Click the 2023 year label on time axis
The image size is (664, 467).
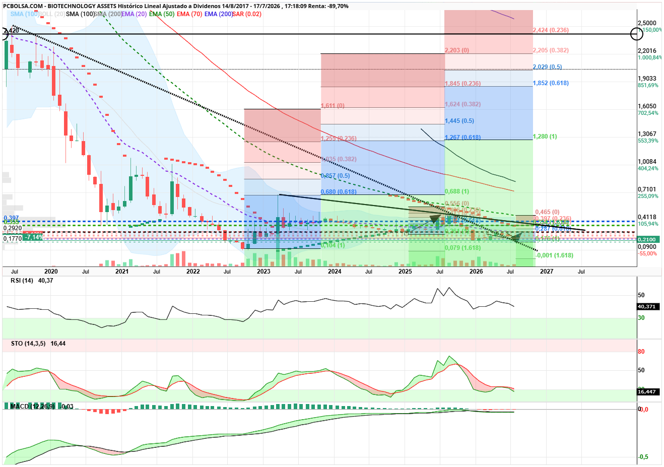click(263, 272)
